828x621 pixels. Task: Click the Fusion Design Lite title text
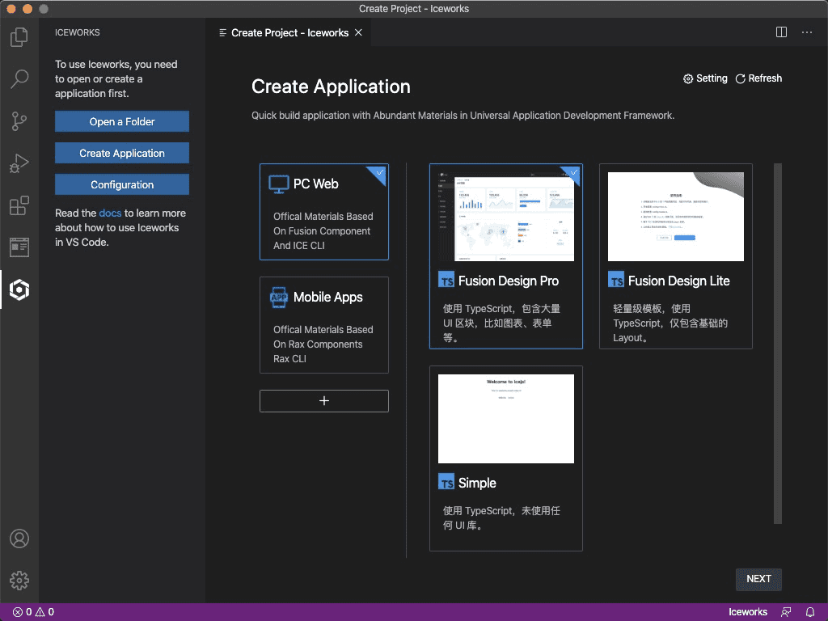[x=678, y=281]
